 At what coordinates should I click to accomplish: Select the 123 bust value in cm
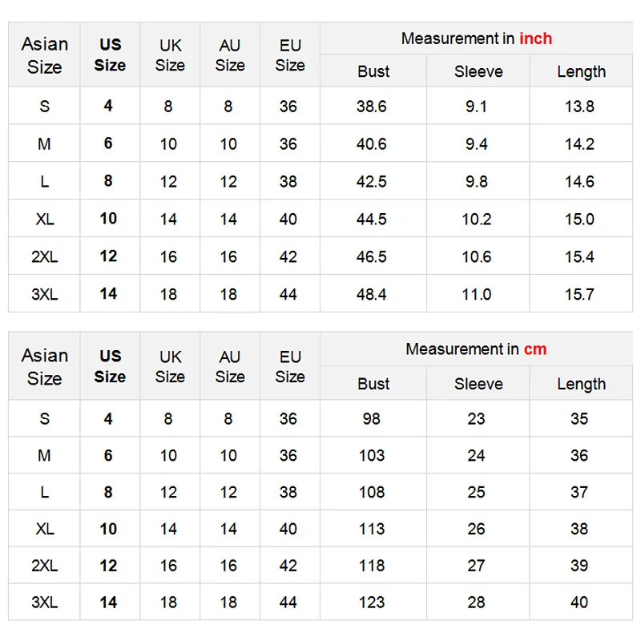372,602
